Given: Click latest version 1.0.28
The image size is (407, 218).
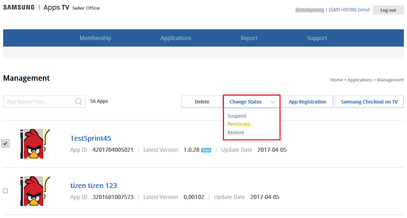Looking at the screenshot, I should [x=191, y=150].
